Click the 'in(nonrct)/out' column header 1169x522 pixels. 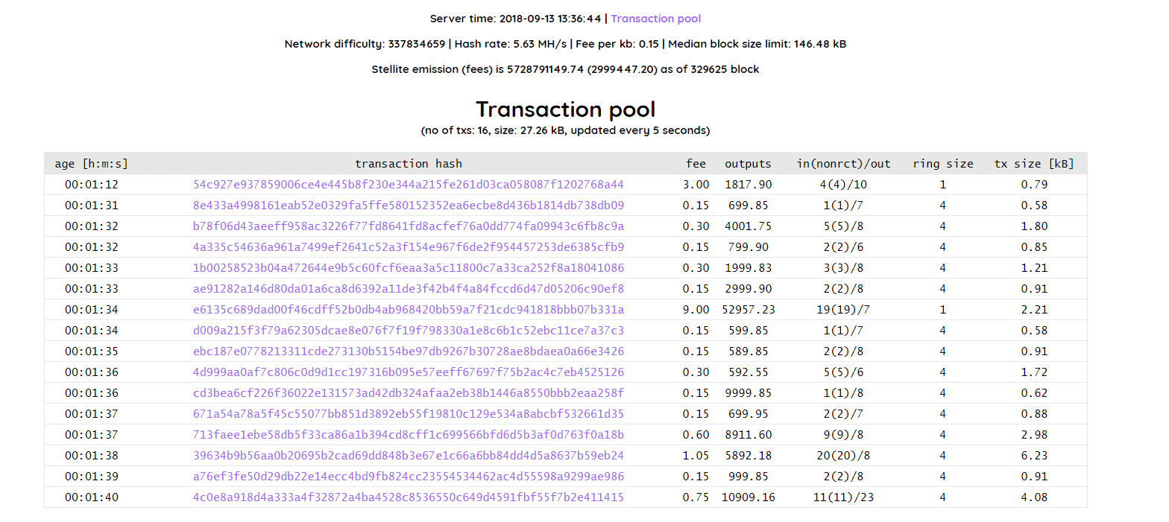click(x=844, y=164)
